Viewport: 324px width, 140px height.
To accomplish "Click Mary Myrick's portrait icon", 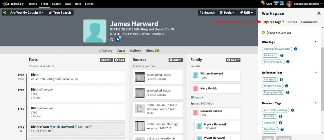I will click(x=196, y=88).
